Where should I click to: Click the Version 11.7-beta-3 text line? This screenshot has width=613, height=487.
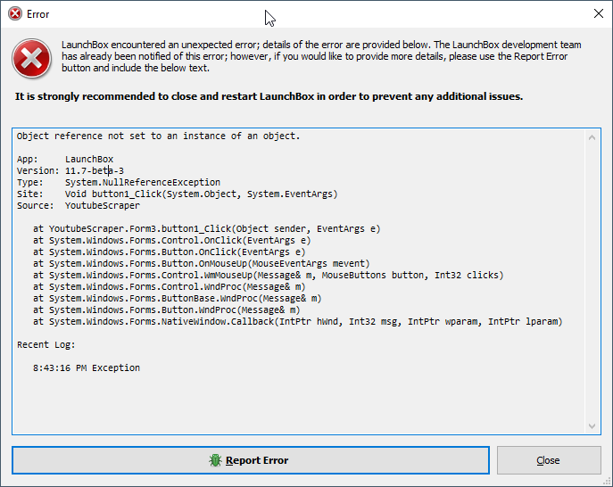pyautogui.click(x=70, y=170)
